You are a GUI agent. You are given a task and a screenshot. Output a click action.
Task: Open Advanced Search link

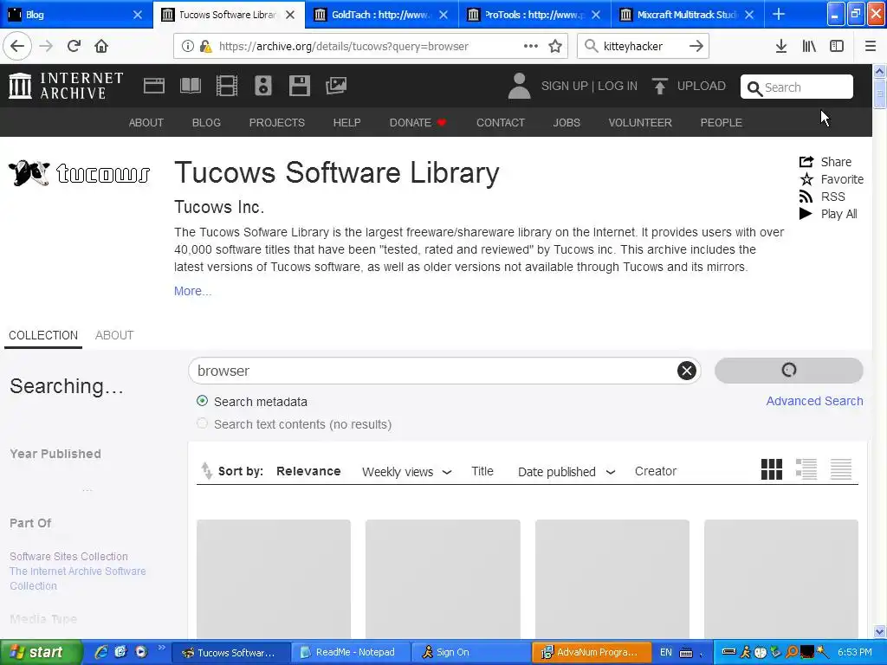[814, 401]
